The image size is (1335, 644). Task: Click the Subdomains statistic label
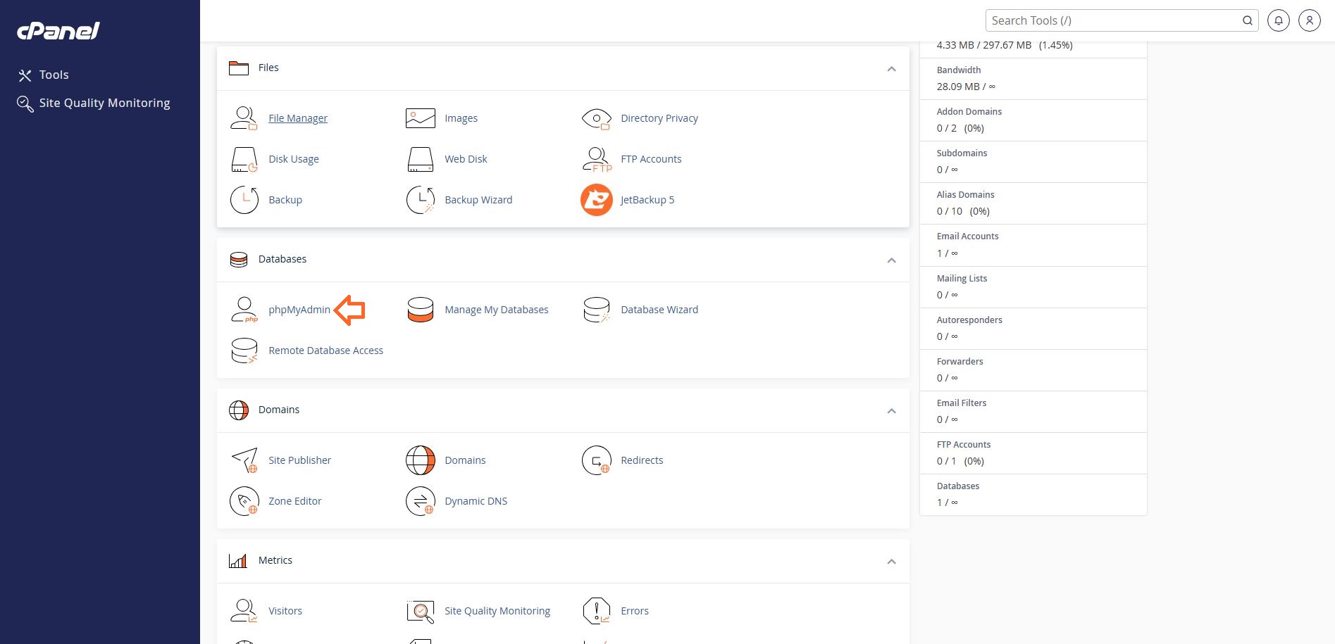(962, 153)
